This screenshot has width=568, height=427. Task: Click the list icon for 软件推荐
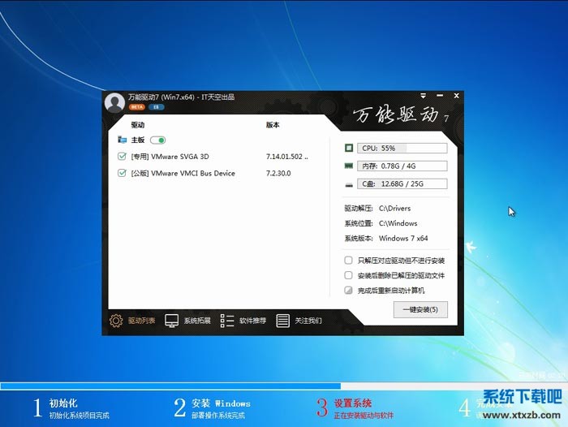[227, 321]
